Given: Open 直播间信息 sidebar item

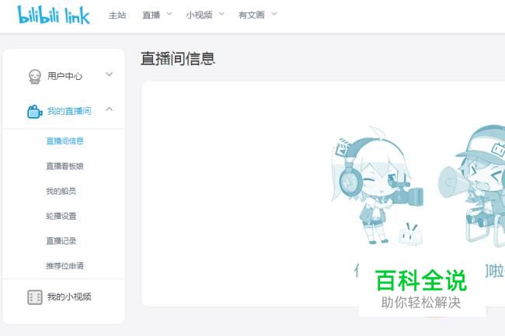Looking at the screenshot, I should [x=64, y=141].
